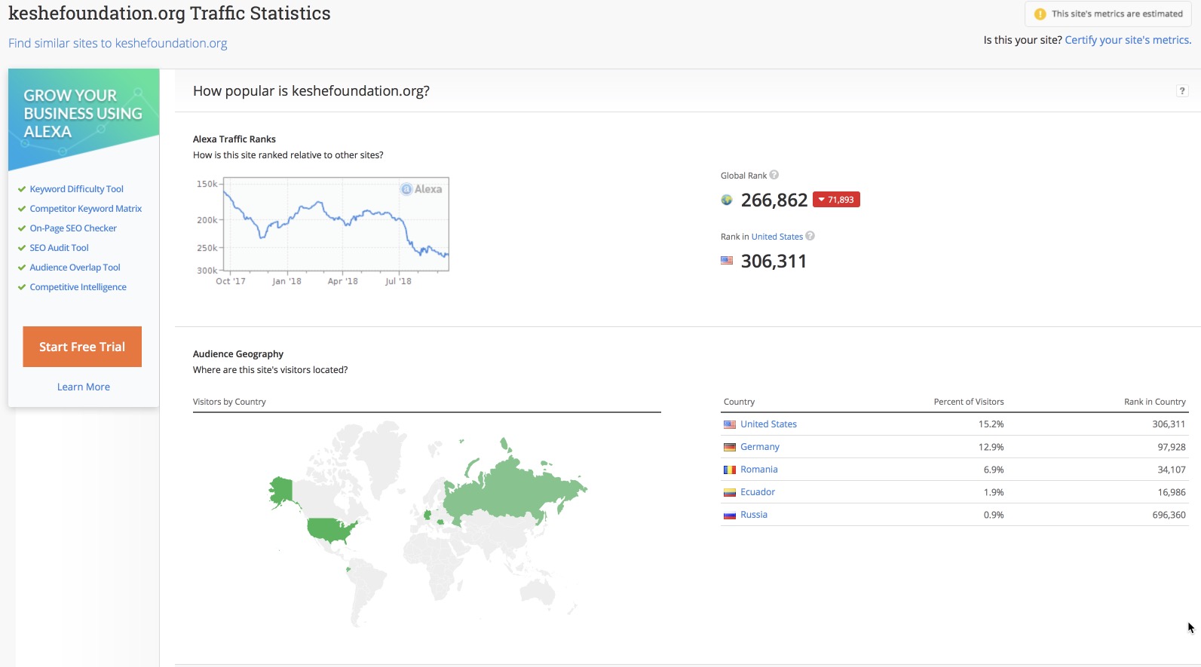Screen dimensions: 1201x667
Task: Click the Alexa traffic rank line chart
Action: coord(336,224)
